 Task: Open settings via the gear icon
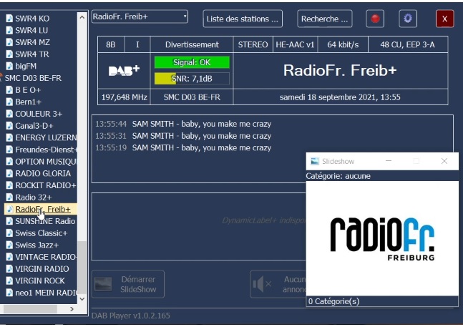pyautogui.click(x=408, y=19)
